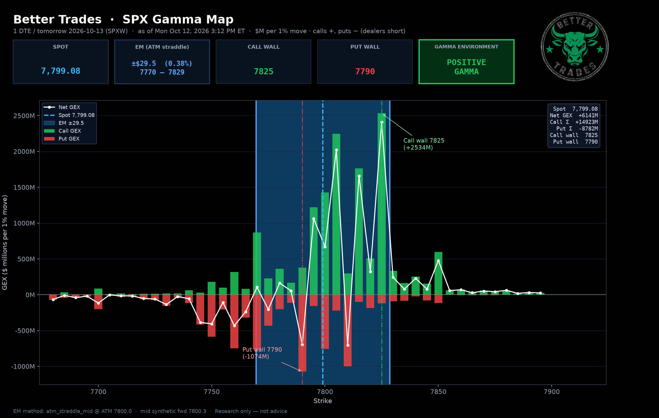The image size is (659, 418).
Task: Click the 7700 strike axis label
Action: [x=98, y=392]
